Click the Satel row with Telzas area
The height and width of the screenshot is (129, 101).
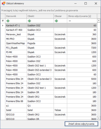51,110
